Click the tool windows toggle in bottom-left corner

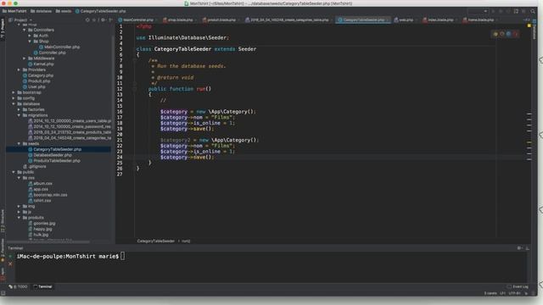[x=3, y=293]
